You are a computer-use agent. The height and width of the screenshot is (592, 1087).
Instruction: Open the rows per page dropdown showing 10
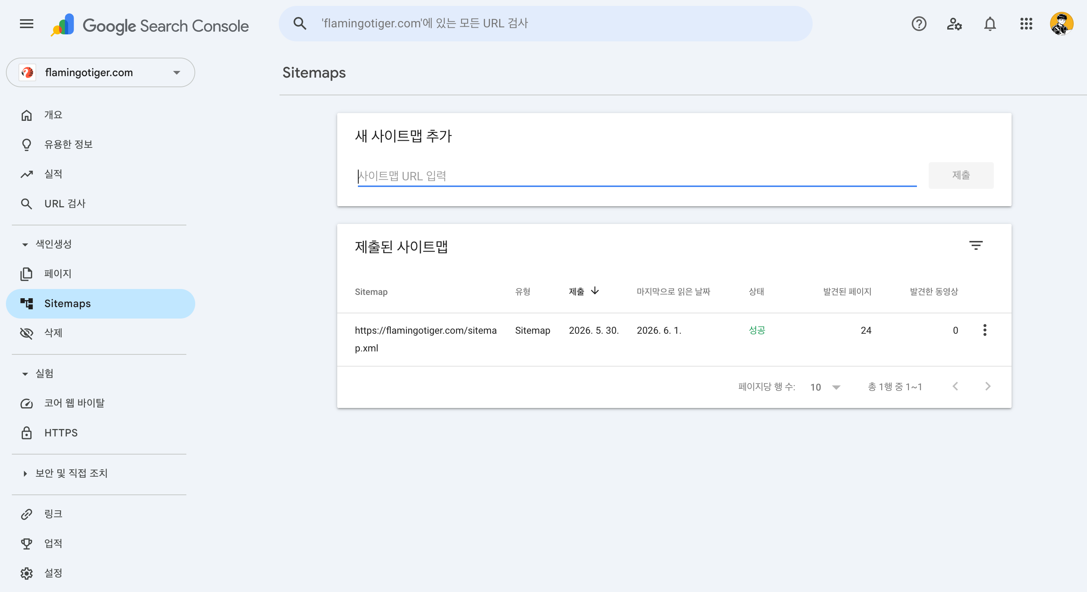(825, 387)
